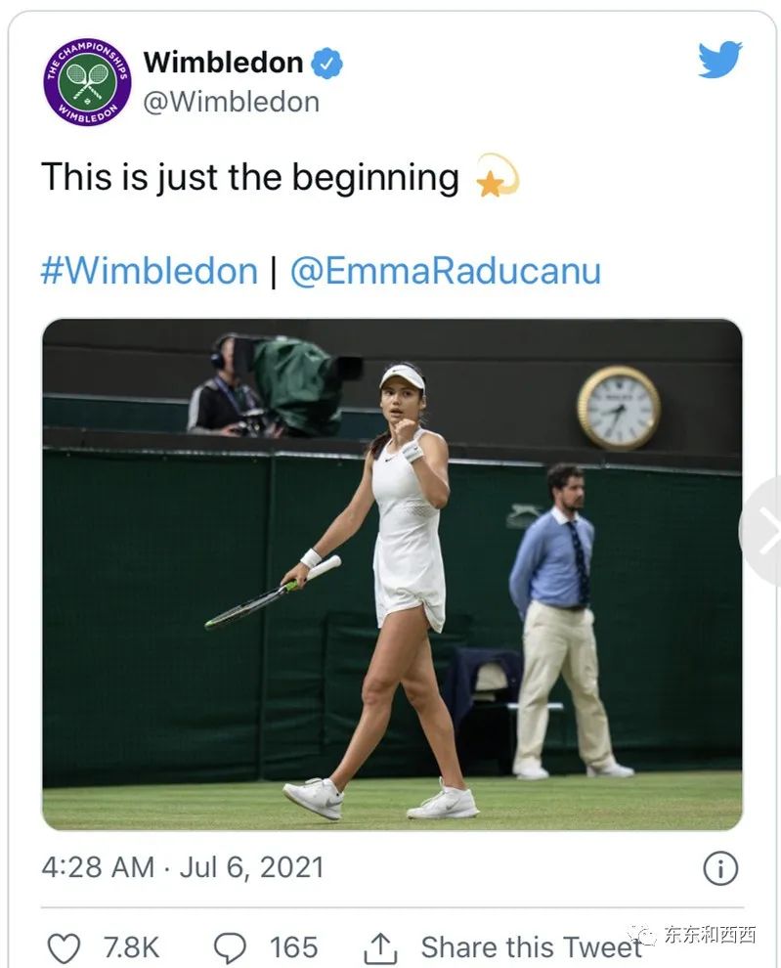Image resolution: width=781 pixels, height=968 pixels.
Task: Click the blue verified badge
Action: click(x=326, y=65)
